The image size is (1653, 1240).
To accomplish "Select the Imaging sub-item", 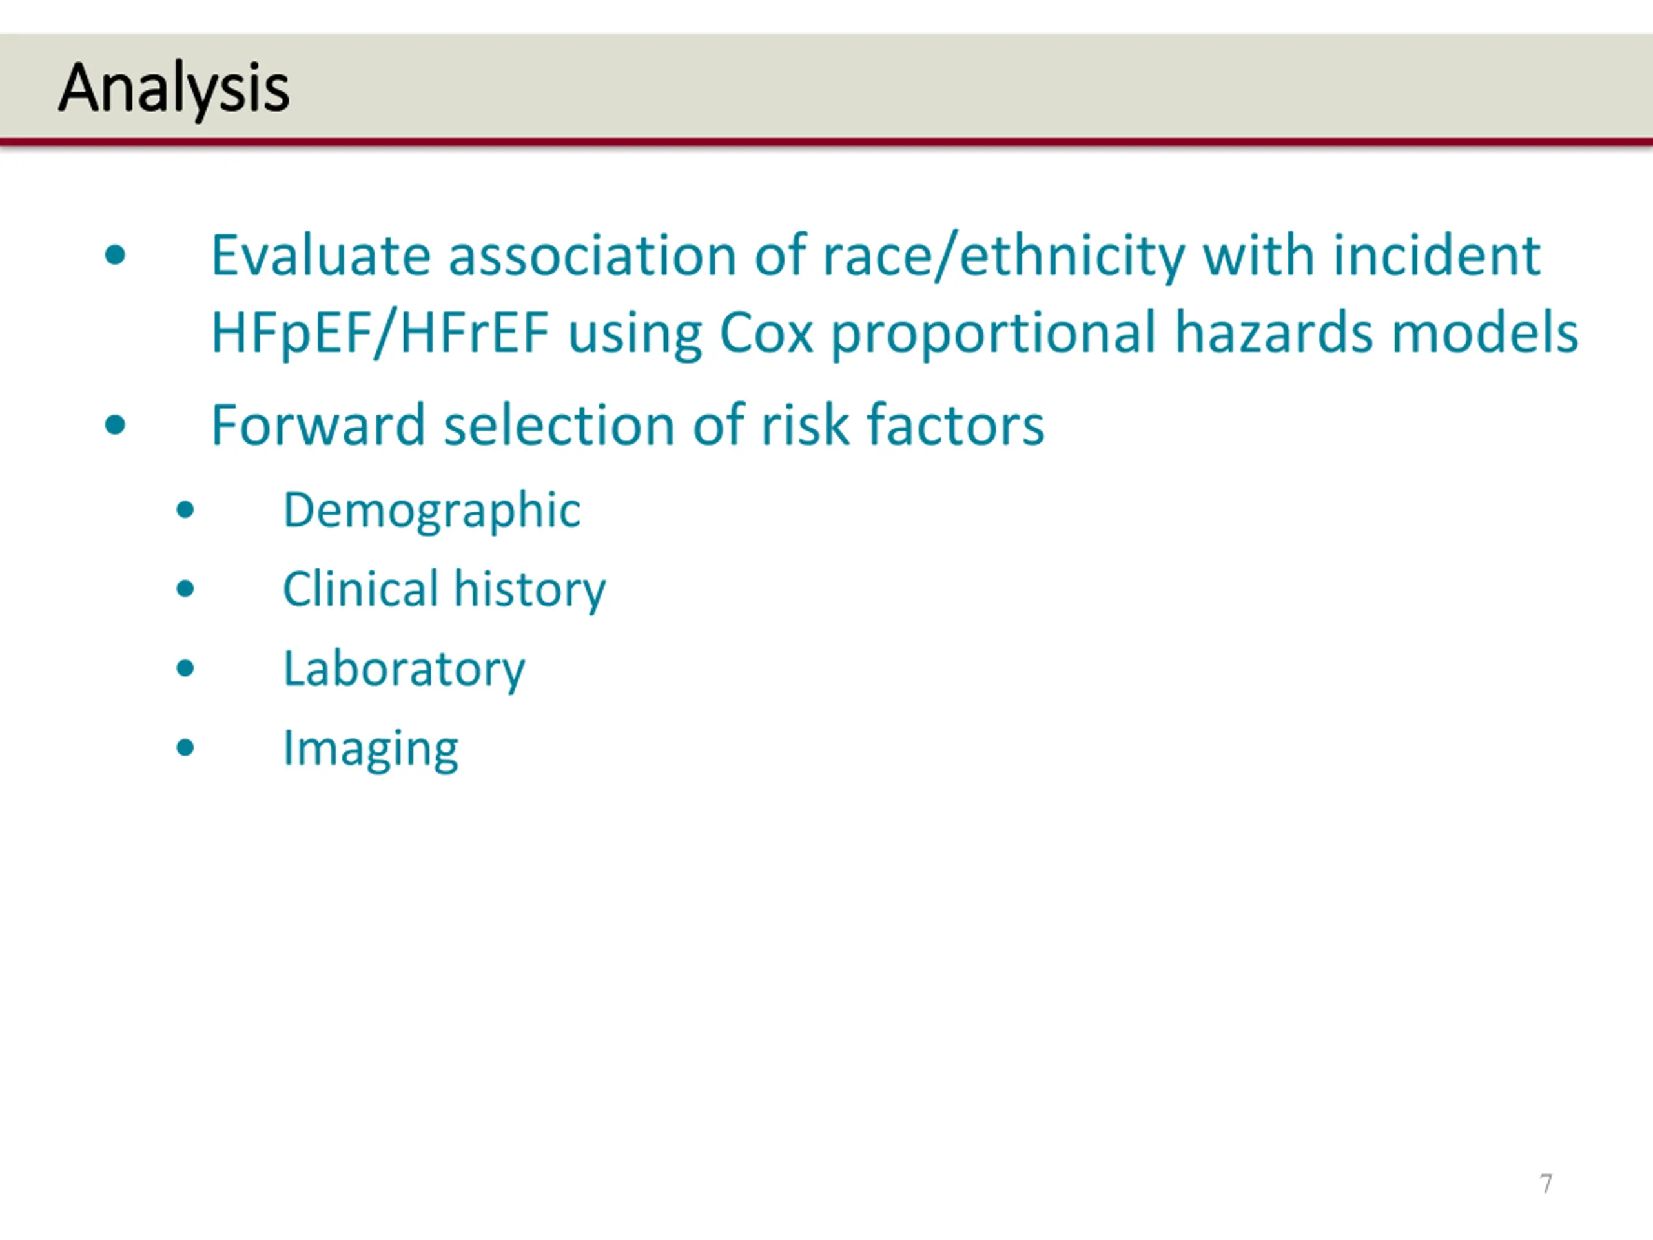I will (x=371, y=750).
